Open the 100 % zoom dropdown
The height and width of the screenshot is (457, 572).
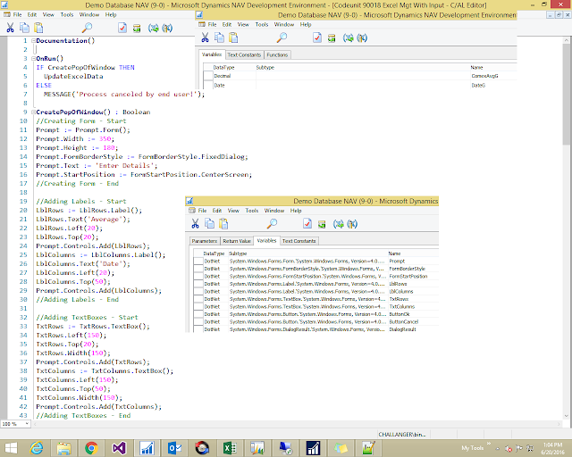click(x=27, y=424)
